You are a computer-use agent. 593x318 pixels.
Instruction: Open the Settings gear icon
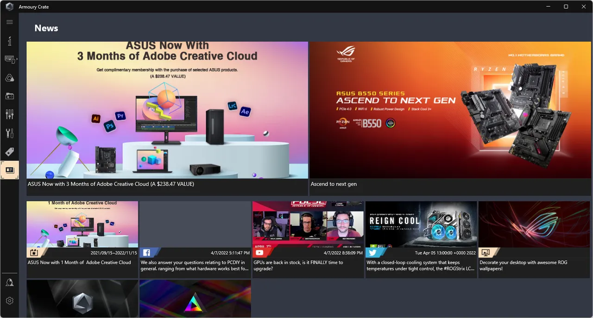(x=9, y=301)
